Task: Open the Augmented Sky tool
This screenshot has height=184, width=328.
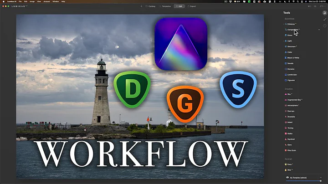Action: pyautogui.click(x=293, y=100)
